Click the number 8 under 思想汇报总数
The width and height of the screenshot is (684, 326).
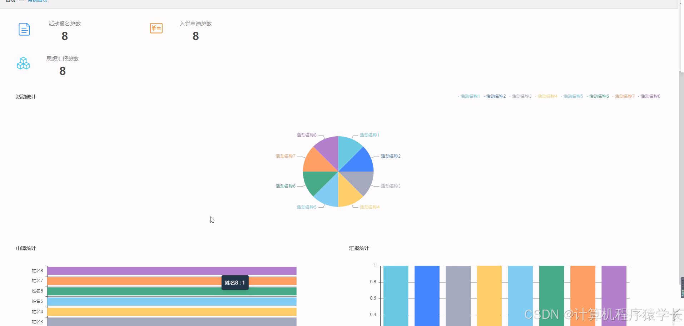(63, 71)
